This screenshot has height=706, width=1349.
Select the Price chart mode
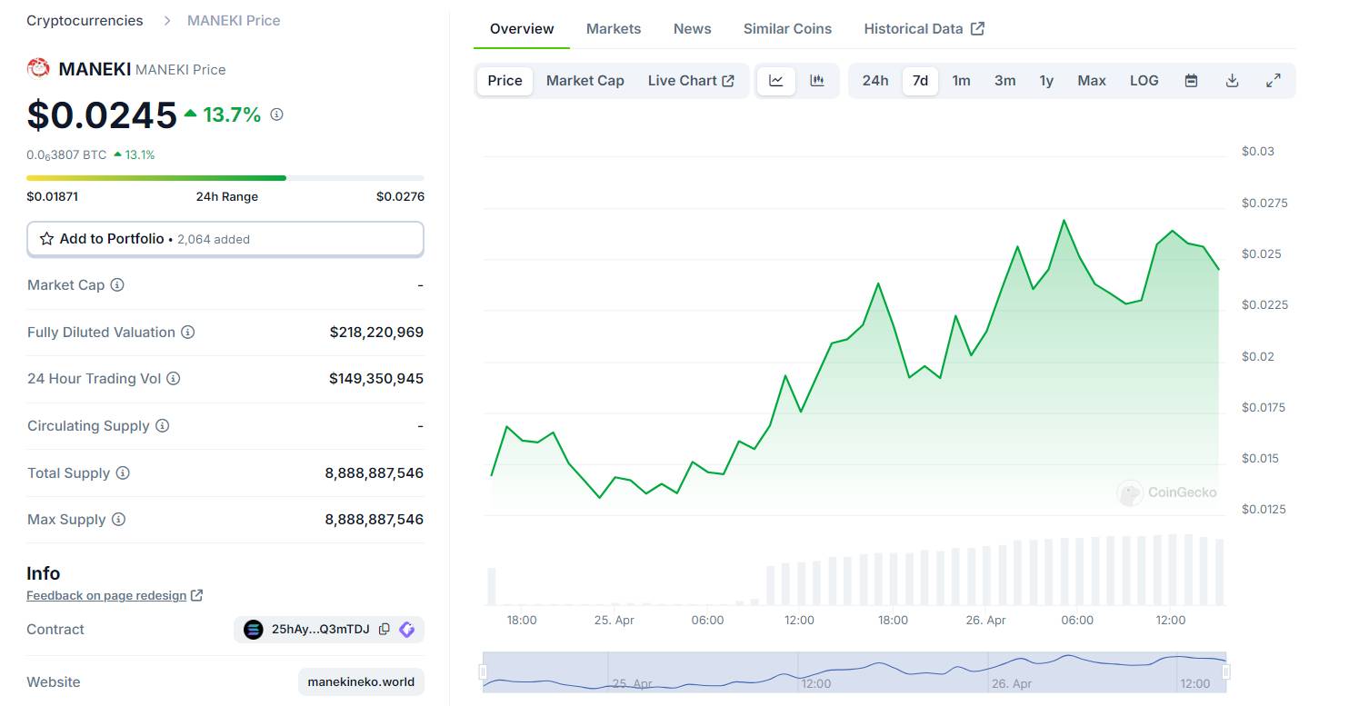click(x=505, y=81)
